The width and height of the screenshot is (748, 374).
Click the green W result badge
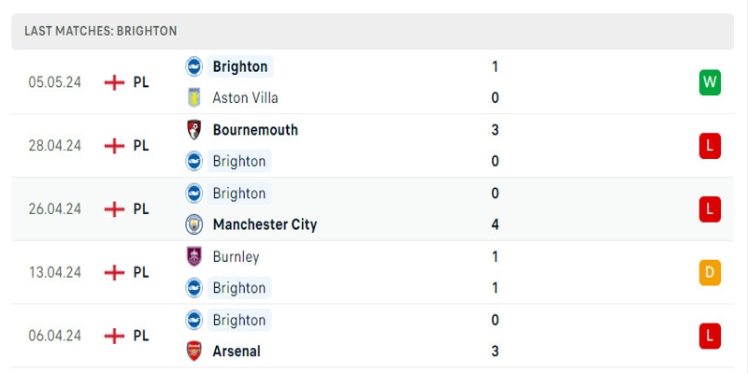[710, 82]
